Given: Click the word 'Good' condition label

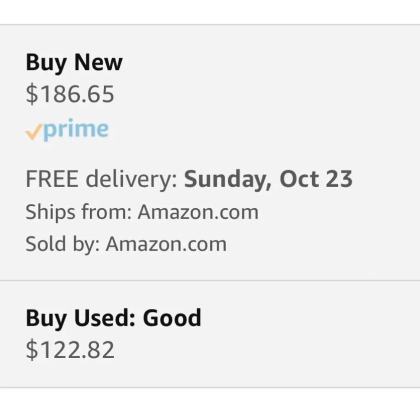Looking at the screenshot, I should point(172,318).
